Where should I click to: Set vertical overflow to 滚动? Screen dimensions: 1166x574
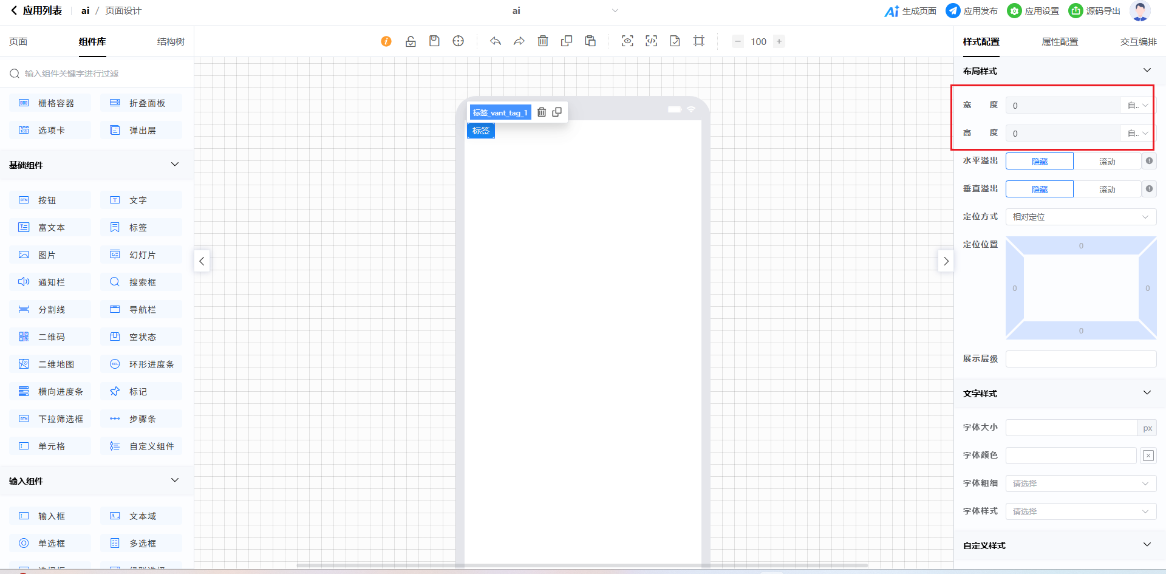1107,190
